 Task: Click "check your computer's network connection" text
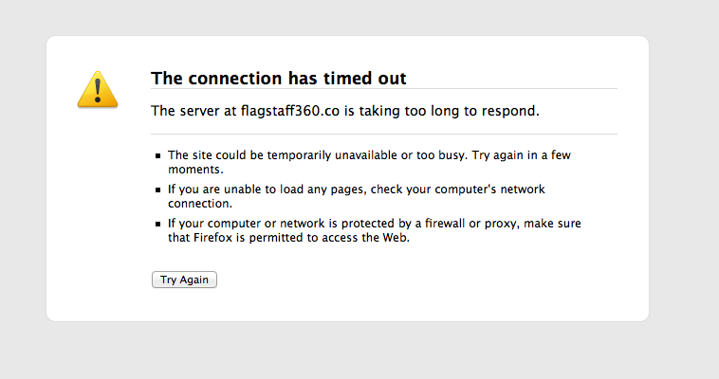tap(357, 196)
